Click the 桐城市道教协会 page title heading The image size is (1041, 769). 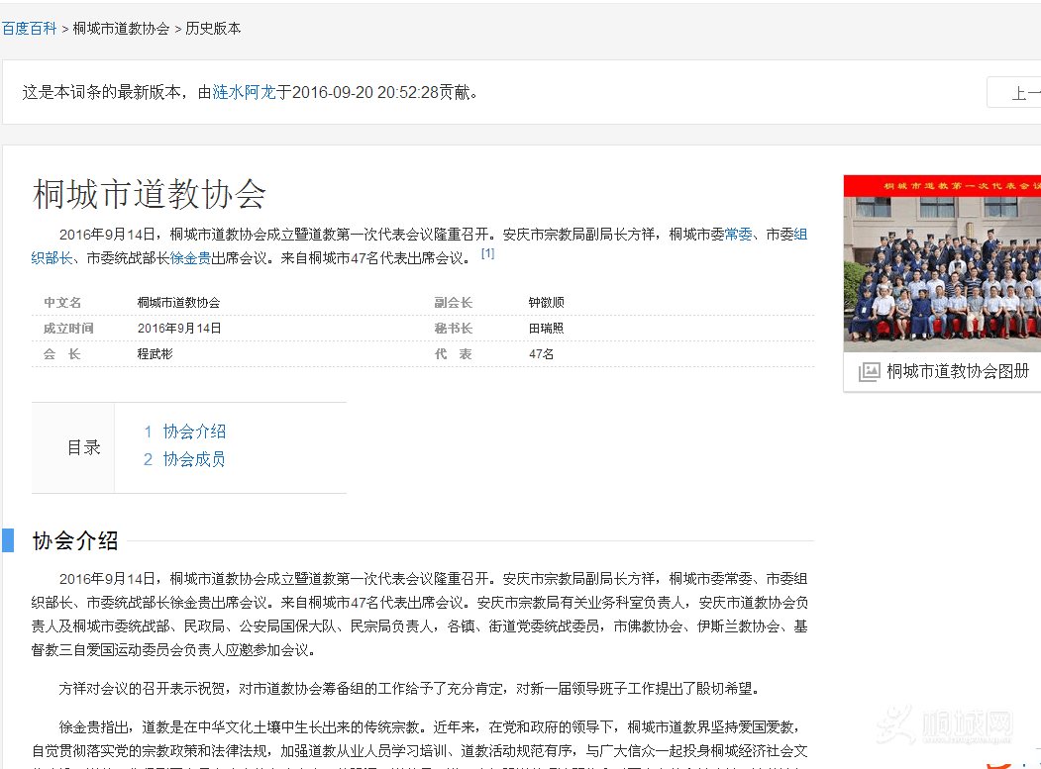pos(150,194)
